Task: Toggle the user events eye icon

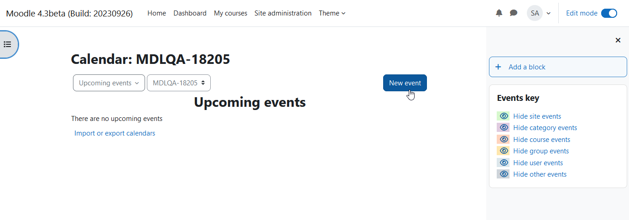Action: (504, 162)
